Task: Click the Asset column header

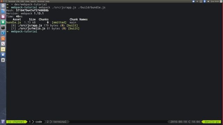Action: click(17, 19)
